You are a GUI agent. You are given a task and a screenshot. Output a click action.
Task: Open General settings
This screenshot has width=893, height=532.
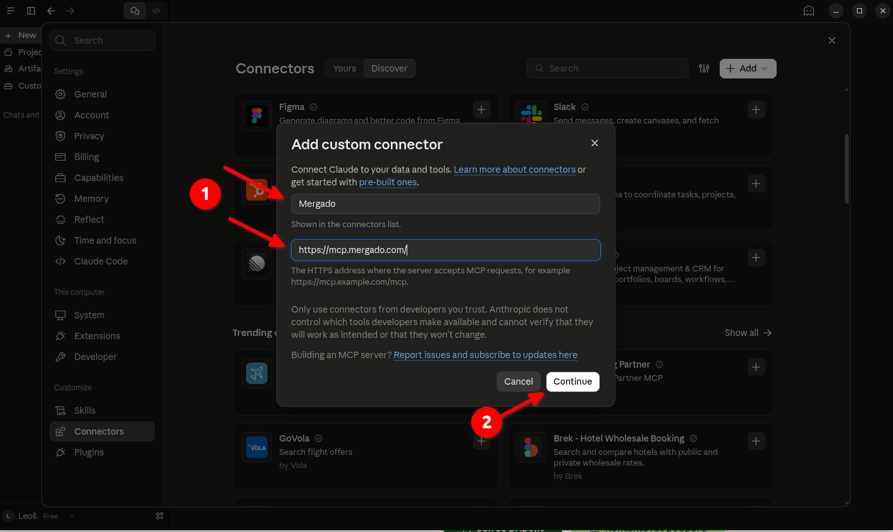[102, 94]
